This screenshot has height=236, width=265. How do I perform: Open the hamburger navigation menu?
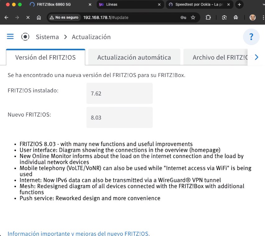[10, 37]
